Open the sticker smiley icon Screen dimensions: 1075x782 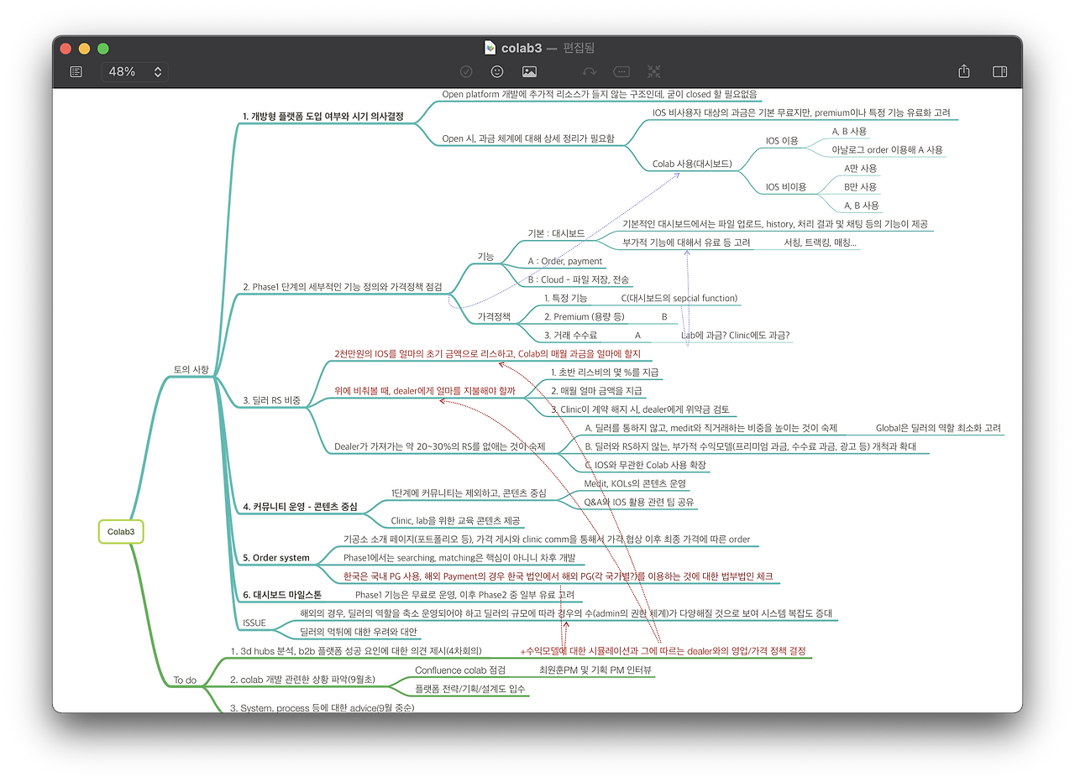tap(497, 72)
